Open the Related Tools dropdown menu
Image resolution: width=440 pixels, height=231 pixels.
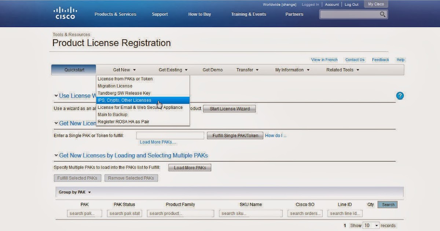[x=343, y=70]
